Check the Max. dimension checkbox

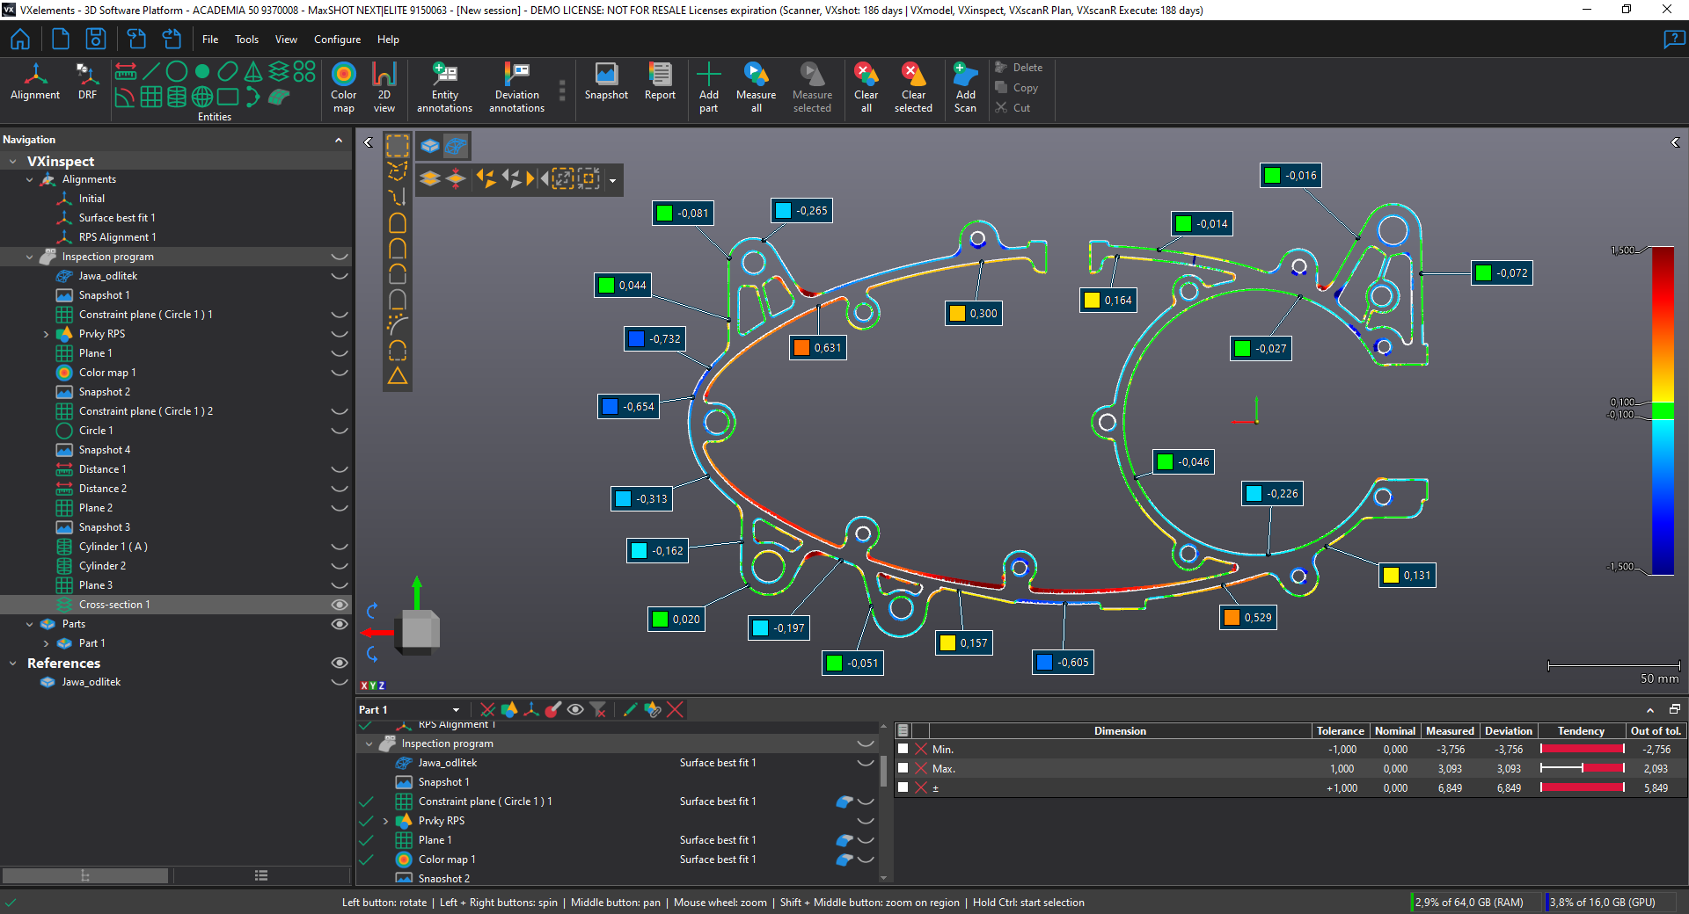coord(903,768)
